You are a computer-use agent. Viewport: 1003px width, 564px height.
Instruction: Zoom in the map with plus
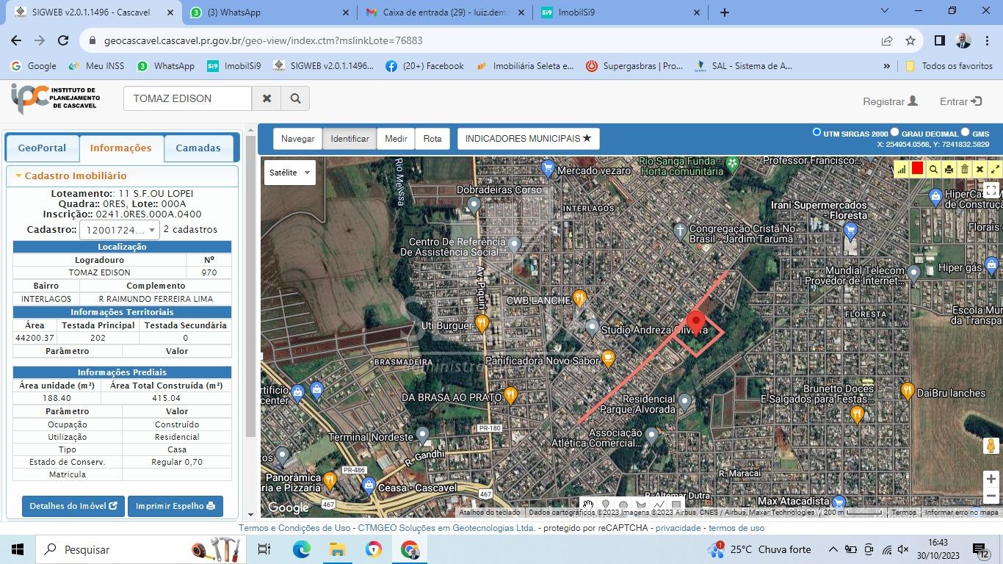[x=991, y=479]
